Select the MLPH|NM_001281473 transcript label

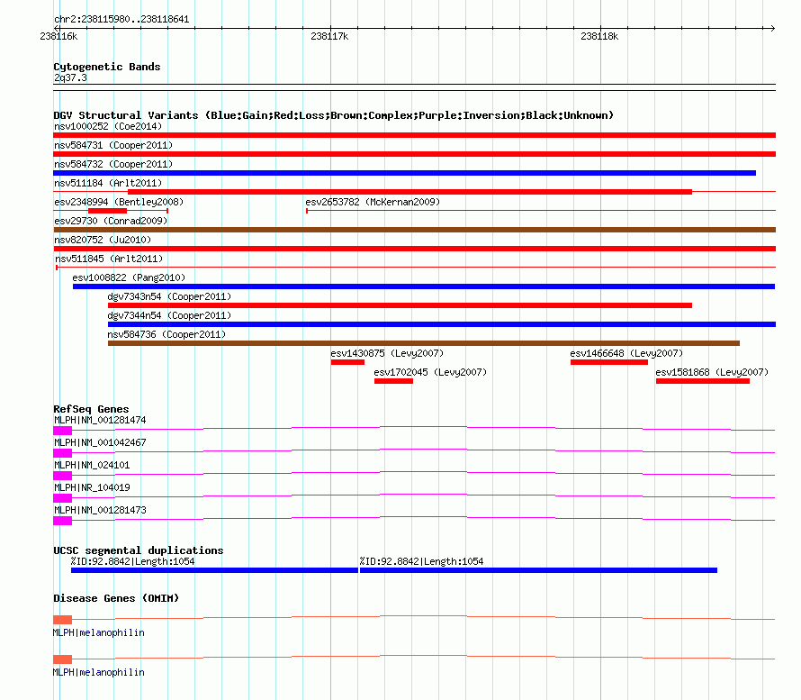(100, 510)
